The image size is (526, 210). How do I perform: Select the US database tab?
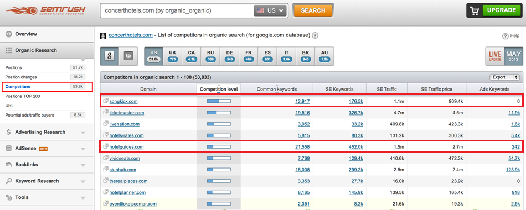(x=153, y=56)
